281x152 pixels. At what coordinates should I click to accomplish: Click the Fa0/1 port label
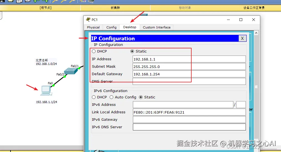74,66
